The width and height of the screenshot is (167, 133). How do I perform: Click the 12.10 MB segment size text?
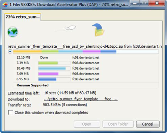click(x=24, y=57)
